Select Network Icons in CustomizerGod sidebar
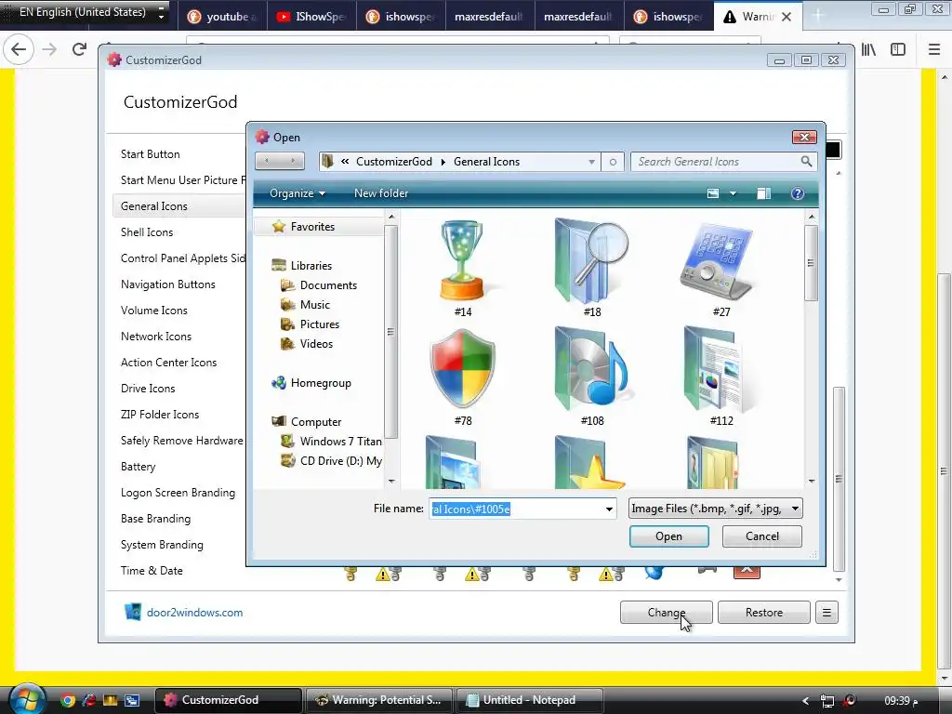Image resolution: width=952 pixels, height=714 pixels. click(156, 337)
